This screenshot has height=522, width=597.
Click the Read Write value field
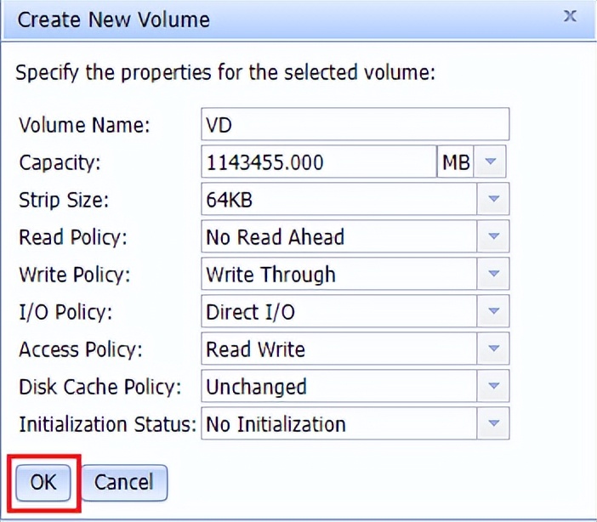point(338,349)
